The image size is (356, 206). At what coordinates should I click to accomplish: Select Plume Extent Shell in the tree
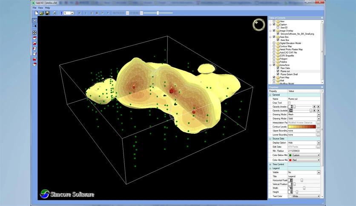(289, 74)
